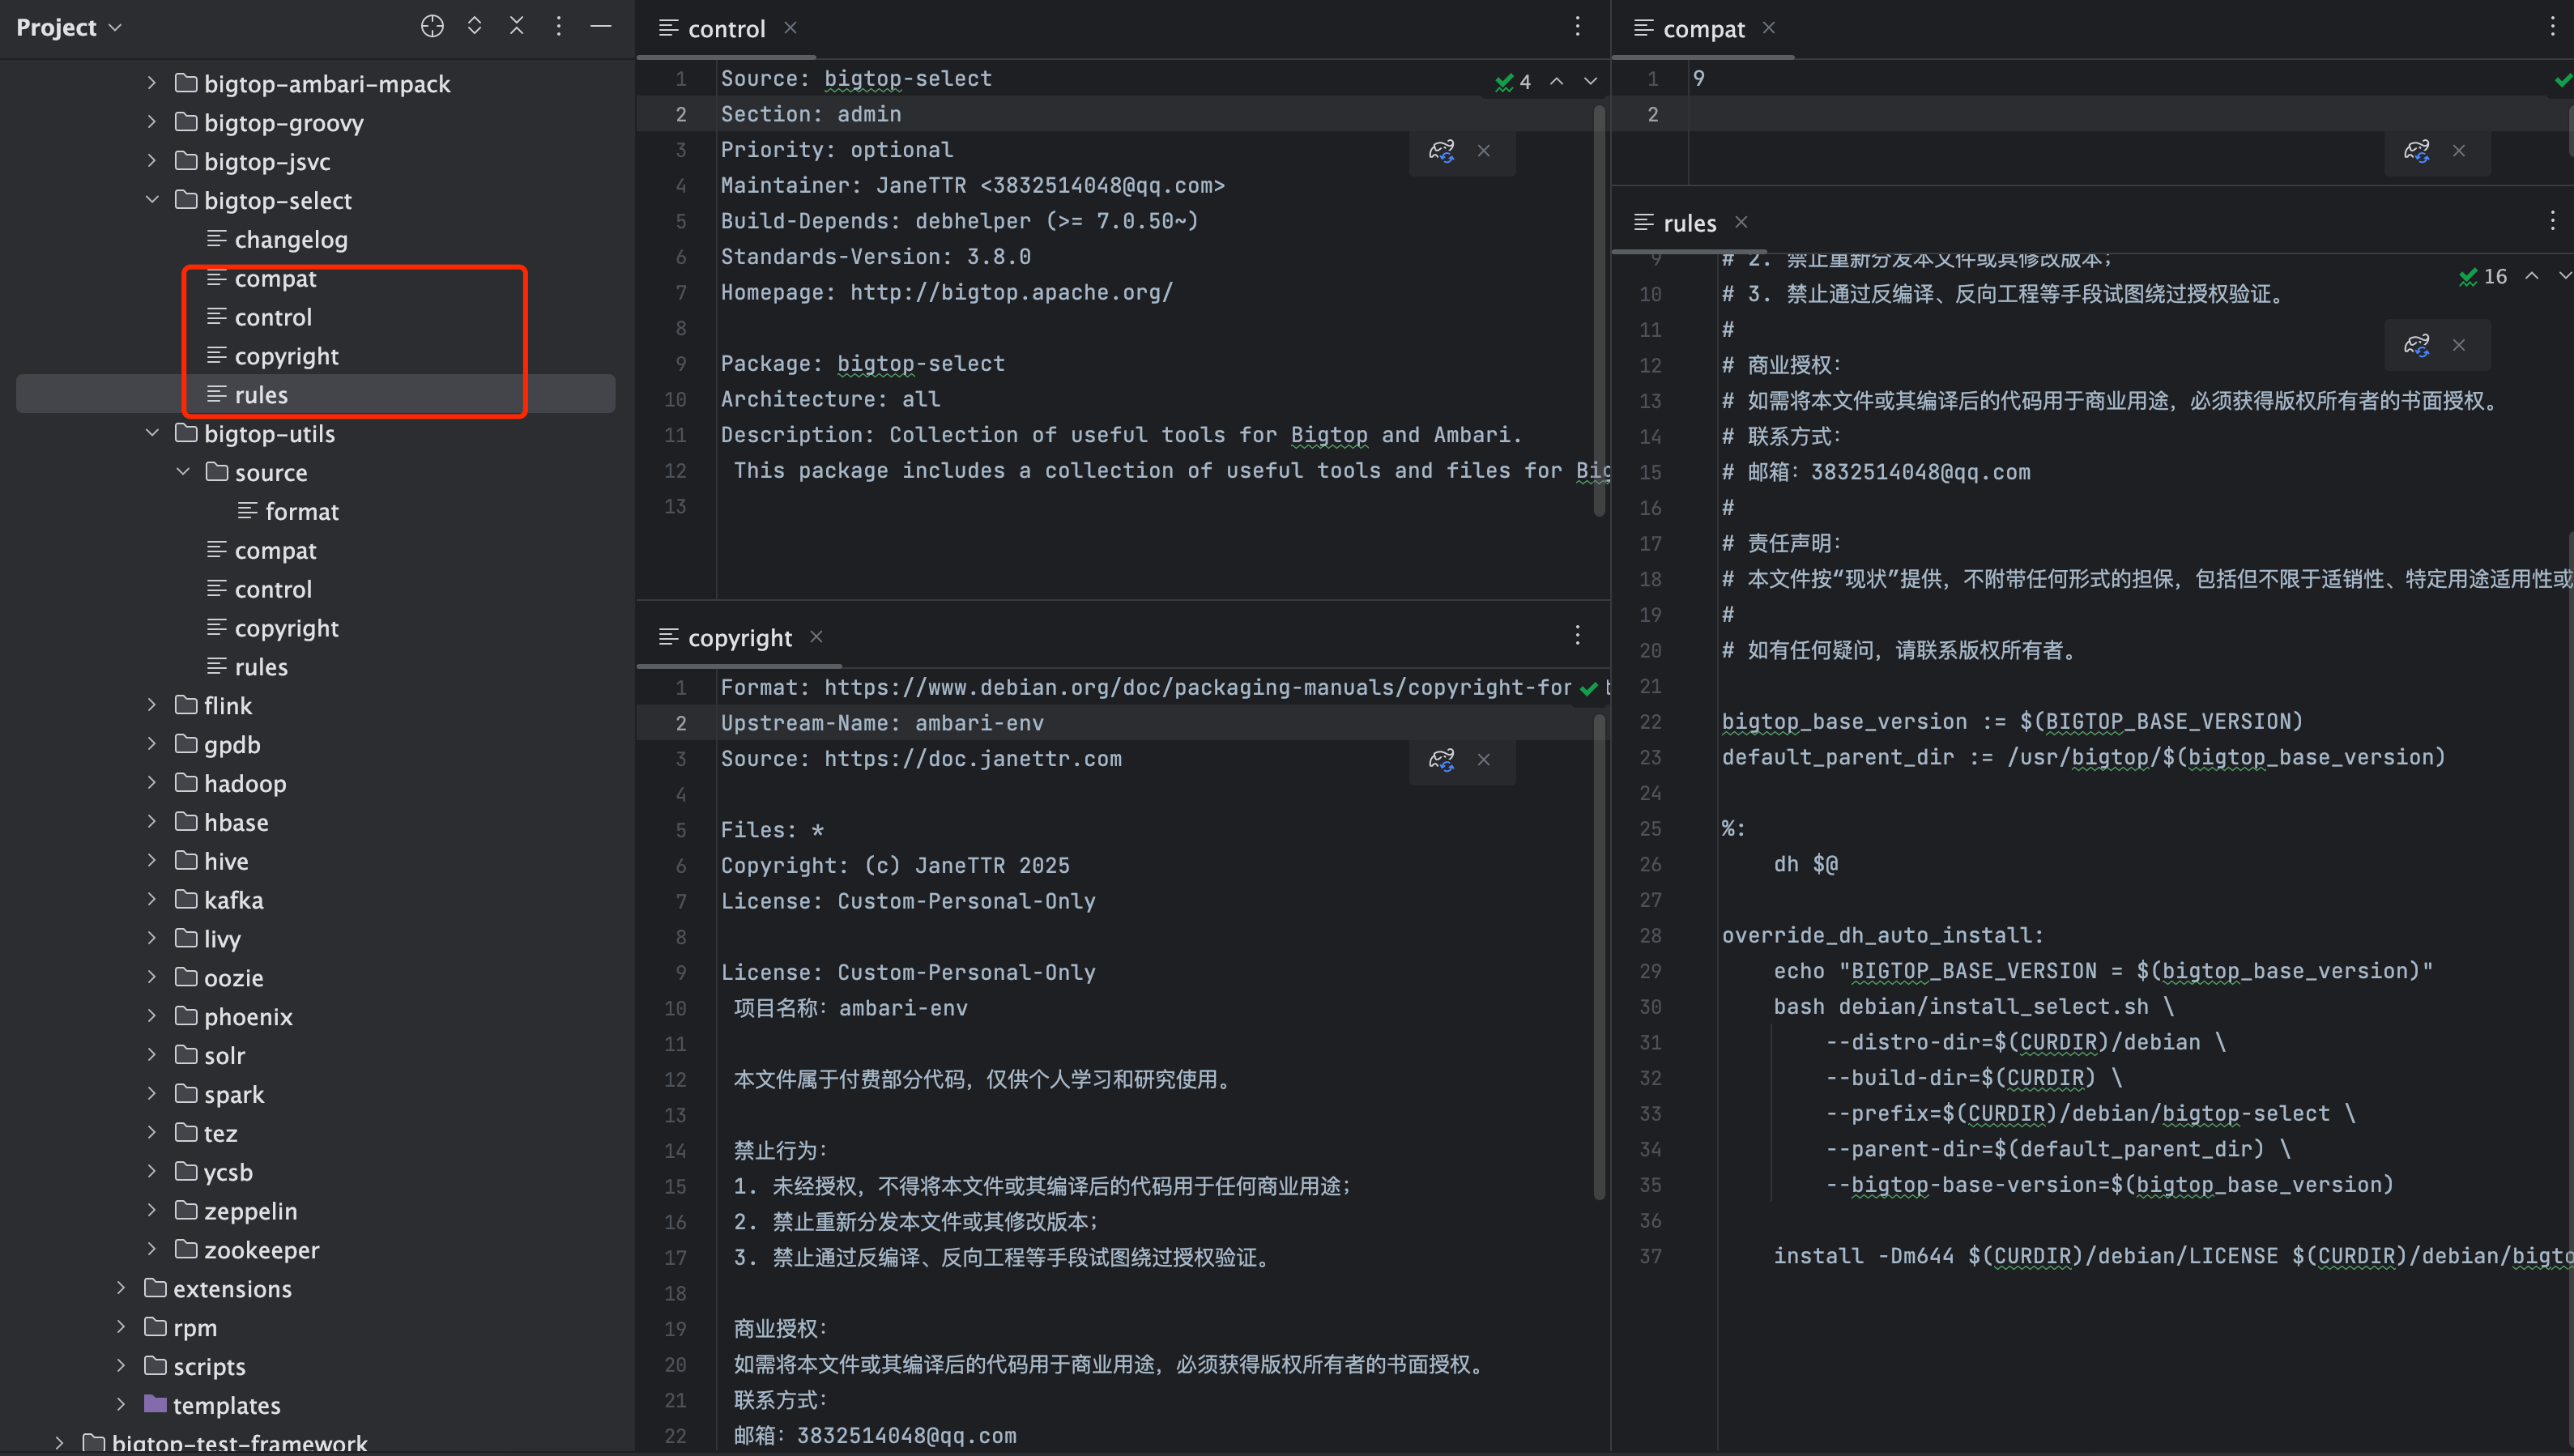
Task: Hide the Project tool window
Action: [601, 27]
